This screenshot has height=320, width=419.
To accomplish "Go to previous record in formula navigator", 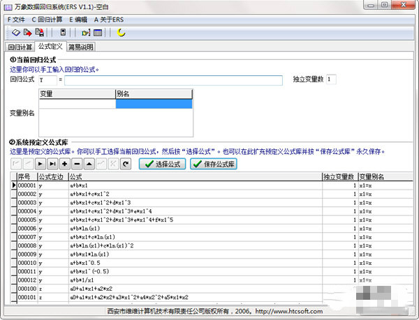I will pos(28,164).
